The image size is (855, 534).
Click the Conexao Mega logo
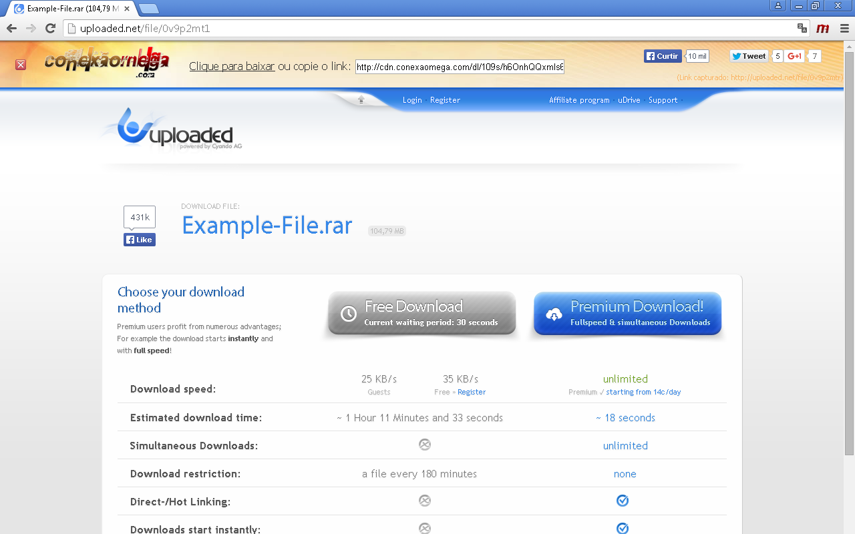107,63
